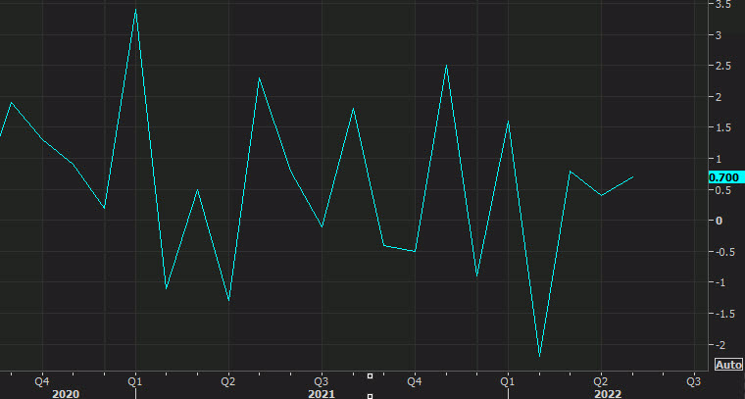Select the Q3 2022 time axis label

692,380
